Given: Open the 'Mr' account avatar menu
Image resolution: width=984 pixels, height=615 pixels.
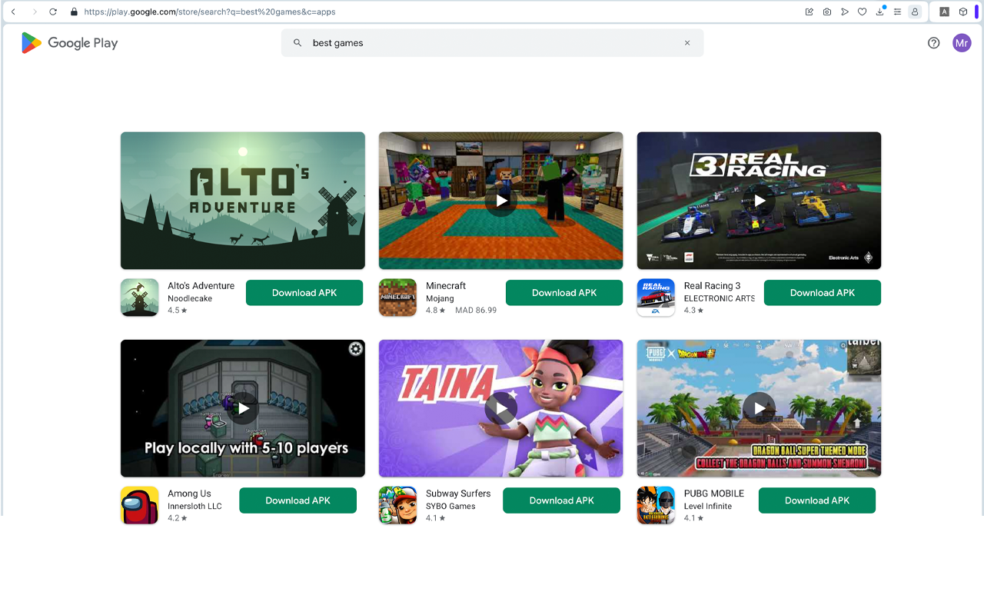Looking at the screenshot, I should coord(962,43).
